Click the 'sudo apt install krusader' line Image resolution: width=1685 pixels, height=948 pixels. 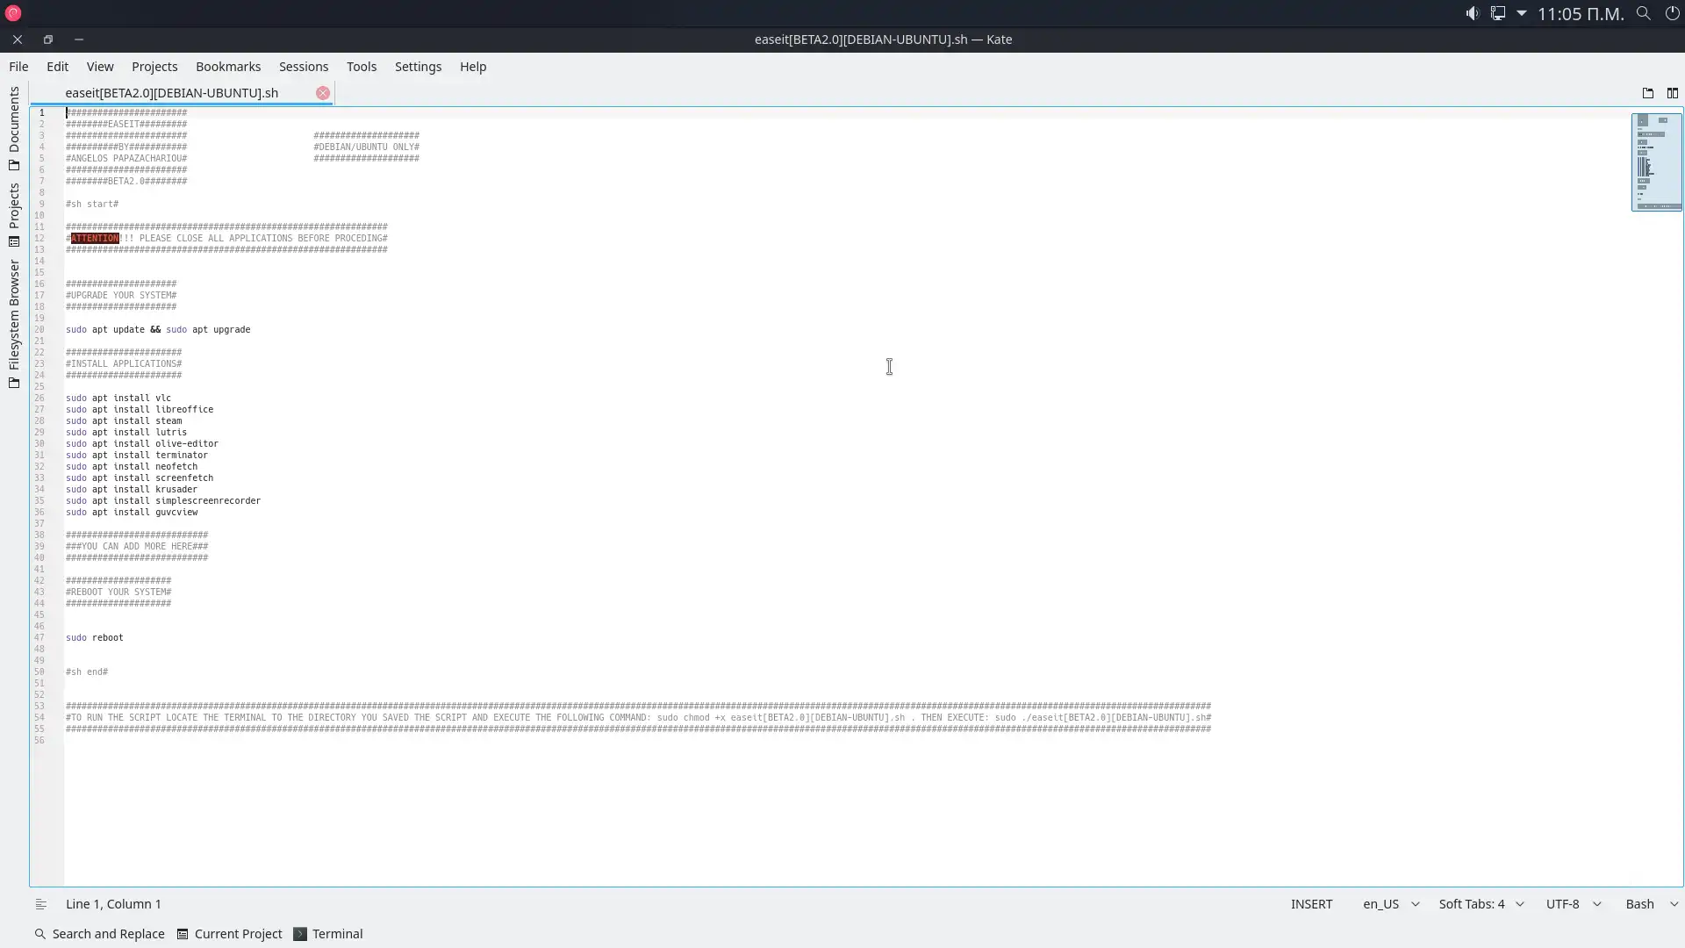(x=132, y=490)
